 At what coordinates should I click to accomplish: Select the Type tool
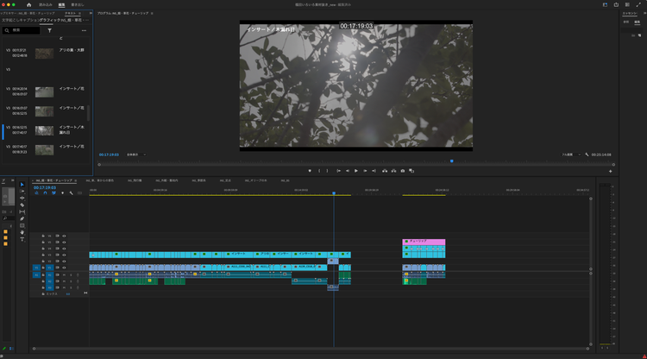click(22, 239)
